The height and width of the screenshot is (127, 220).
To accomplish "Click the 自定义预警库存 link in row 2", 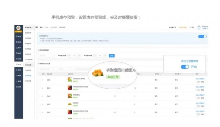I will pos(200,87).
